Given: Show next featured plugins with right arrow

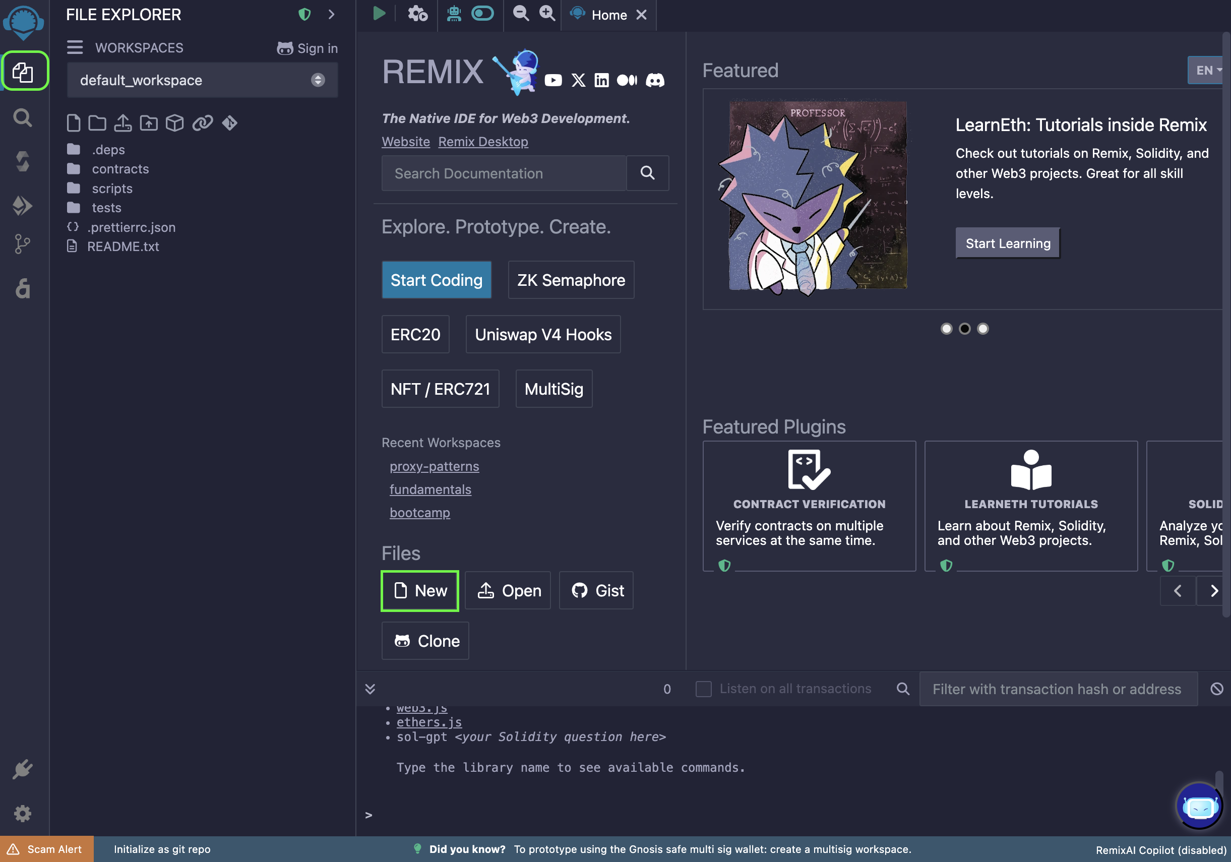Looking at the screenshot, I should (1214, 591).
